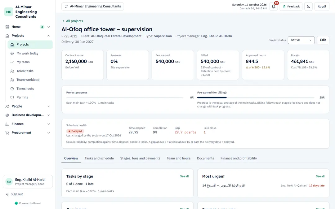Click the Rawad logo icon
Image resolution: width=335 pixels, height=209 pixels.
(x=16, y=203)
